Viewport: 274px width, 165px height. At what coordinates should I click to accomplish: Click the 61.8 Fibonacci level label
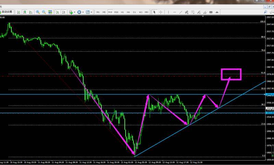pos(263,73)
